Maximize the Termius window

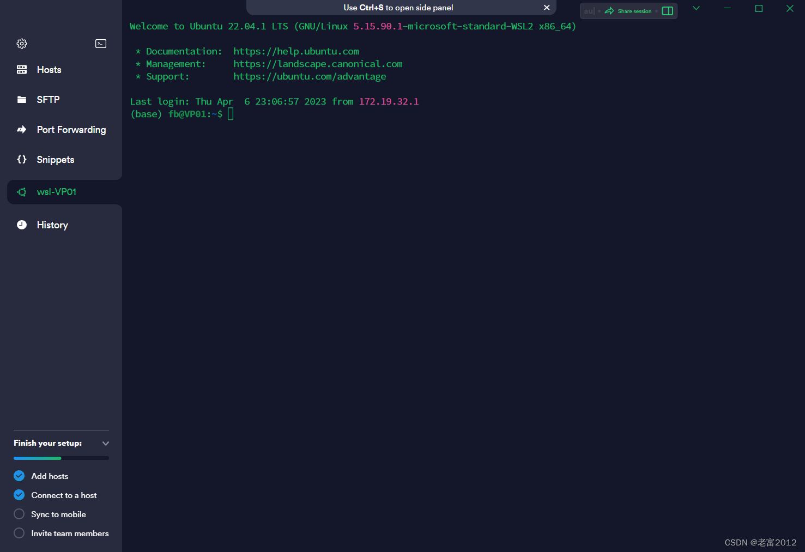point(759,8)
